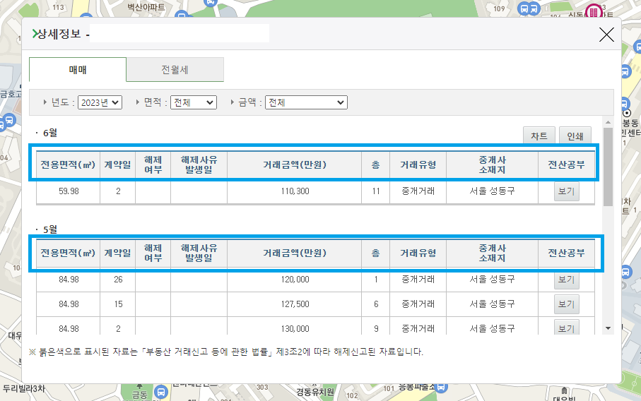The image size is (641, 401).
Task: Click 보기 for the 120,000 row
Action: [566, 280]
